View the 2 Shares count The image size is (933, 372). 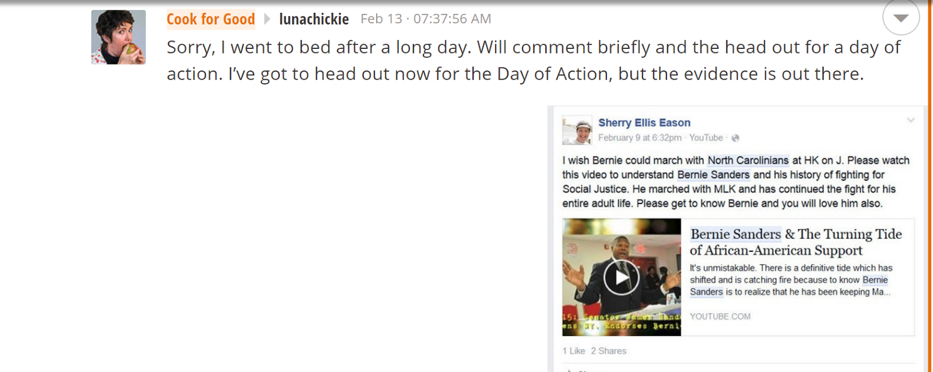coord(609,351)
